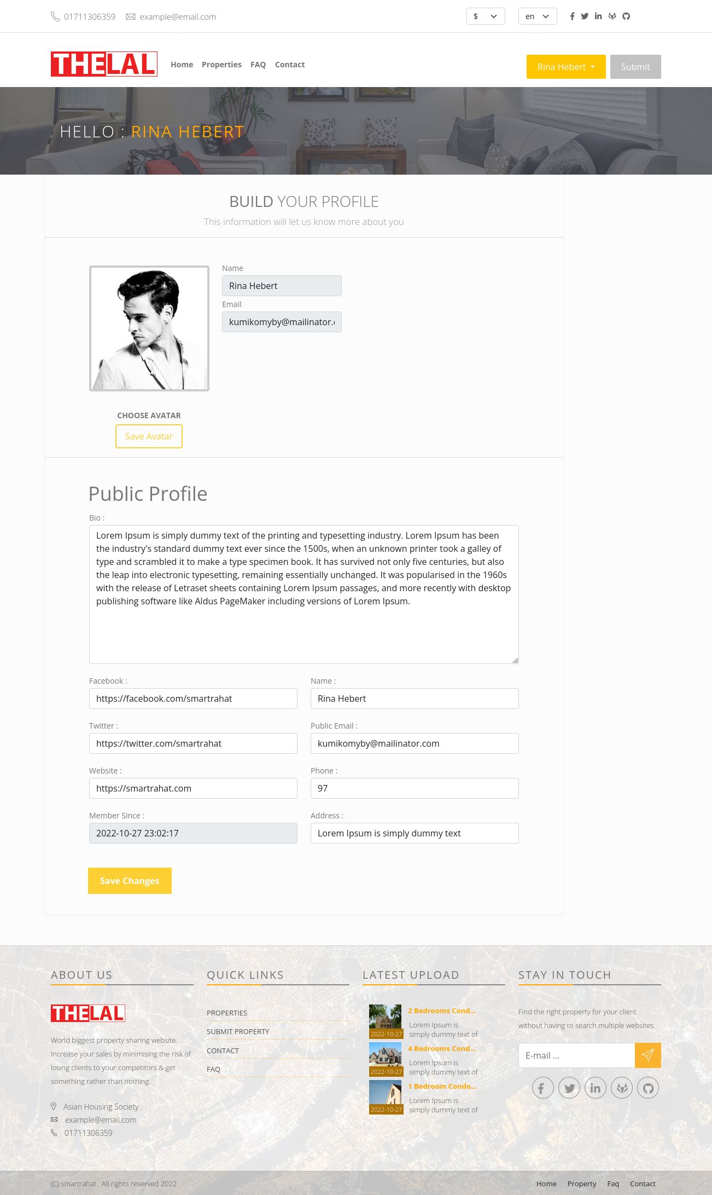The height and width of the screenshot is (1195, 712).
Task: Click the GitHub icon in the top bar
Action: (626, 16)
